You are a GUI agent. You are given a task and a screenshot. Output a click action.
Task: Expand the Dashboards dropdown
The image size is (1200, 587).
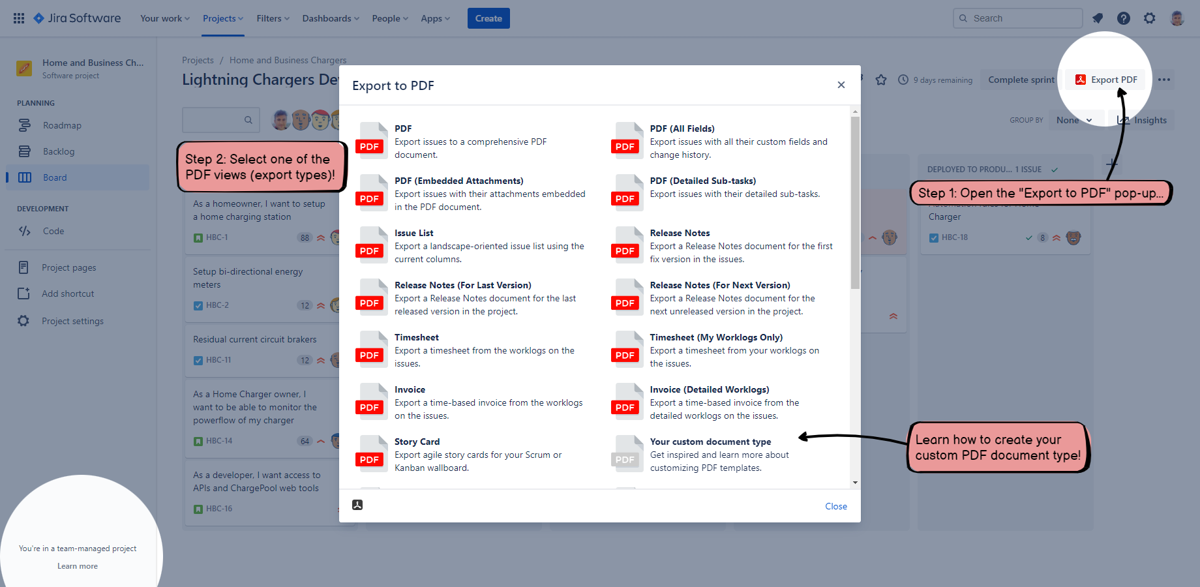[331, 18]
